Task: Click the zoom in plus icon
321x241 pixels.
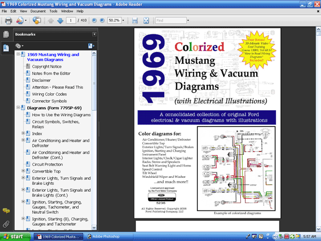Action: (x=102, y=20)
